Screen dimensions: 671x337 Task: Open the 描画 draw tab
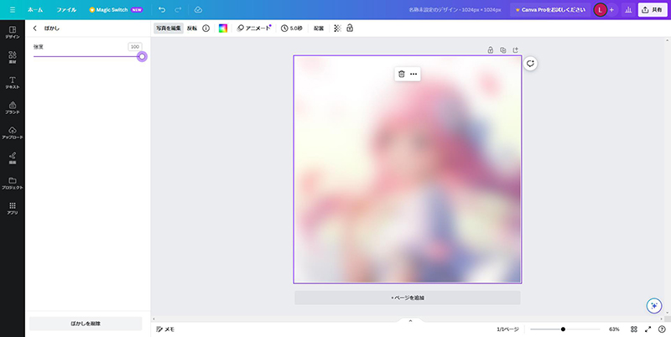pos(13,158)
